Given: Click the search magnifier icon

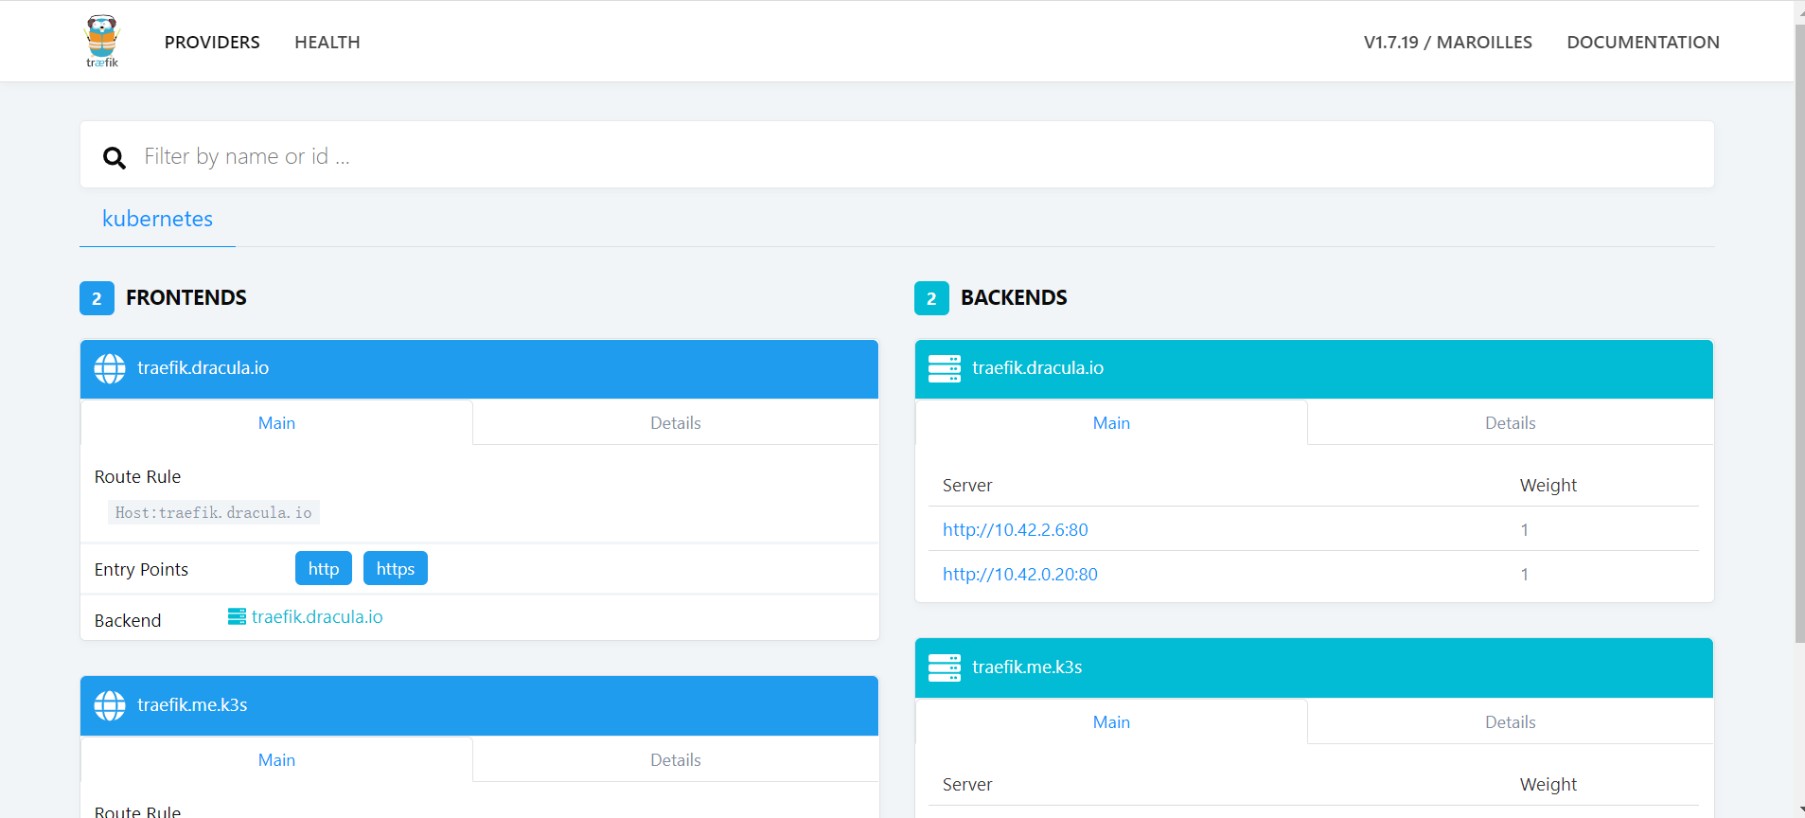Looking at the screenshot, I should [115, 157].
